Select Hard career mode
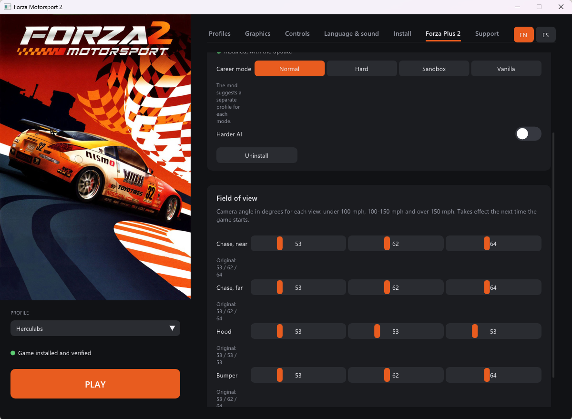Image resolution: width=572 pixels, height=419 pixels. (x=362, y=69)
